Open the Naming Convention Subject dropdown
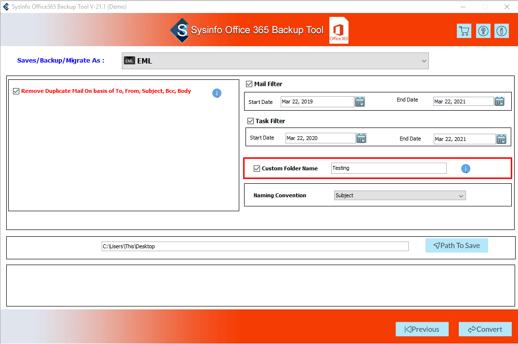Viewport: 518px width, 344px height. click(400, 195)
